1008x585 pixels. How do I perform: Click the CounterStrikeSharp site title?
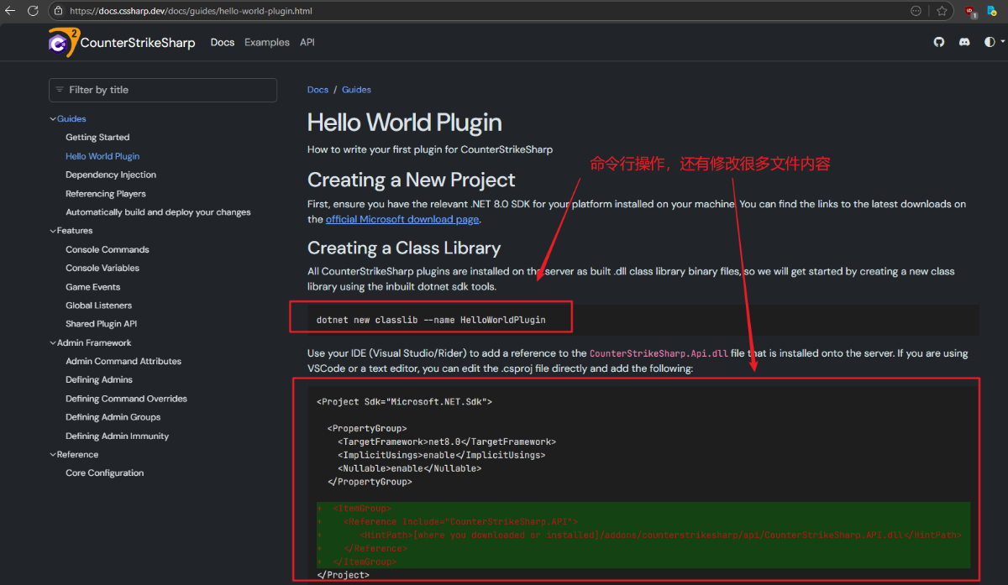[138, 43]
